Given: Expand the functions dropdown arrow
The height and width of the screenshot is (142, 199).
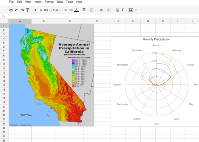Looking at the screenshot, I should tap(126, 10).
